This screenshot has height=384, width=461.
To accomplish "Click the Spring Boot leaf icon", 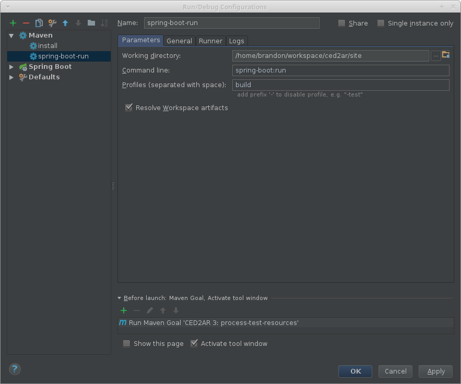I will coord(23,67).
